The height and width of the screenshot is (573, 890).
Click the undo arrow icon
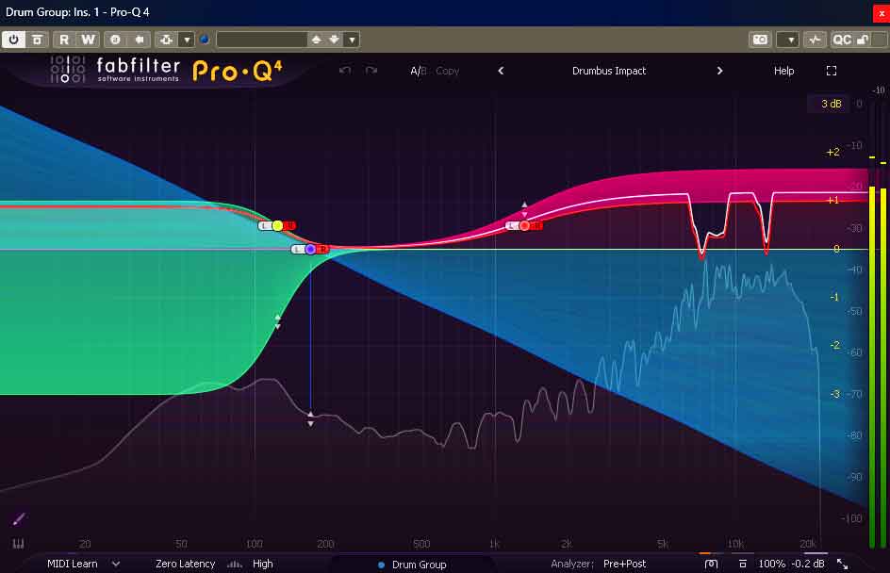[x=345, y=71]
